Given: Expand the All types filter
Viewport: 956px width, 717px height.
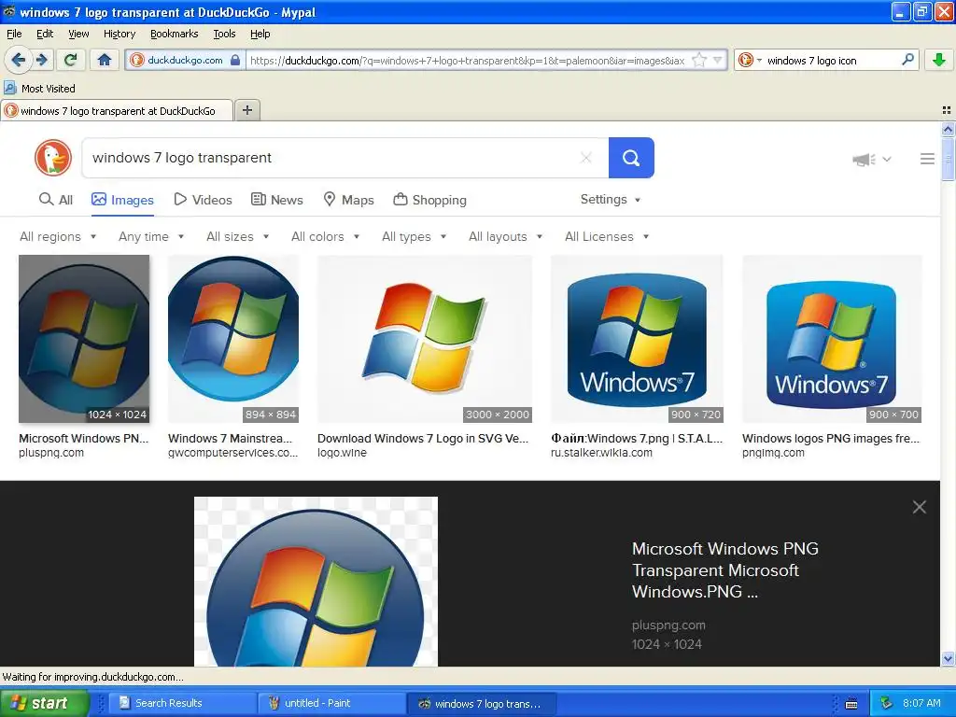Looking at the screenshot, I should 414,236.
